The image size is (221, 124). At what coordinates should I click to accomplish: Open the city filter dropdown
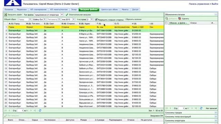30,19
